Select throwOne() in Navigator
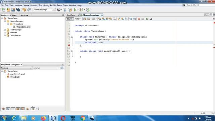 coord(15,77)
